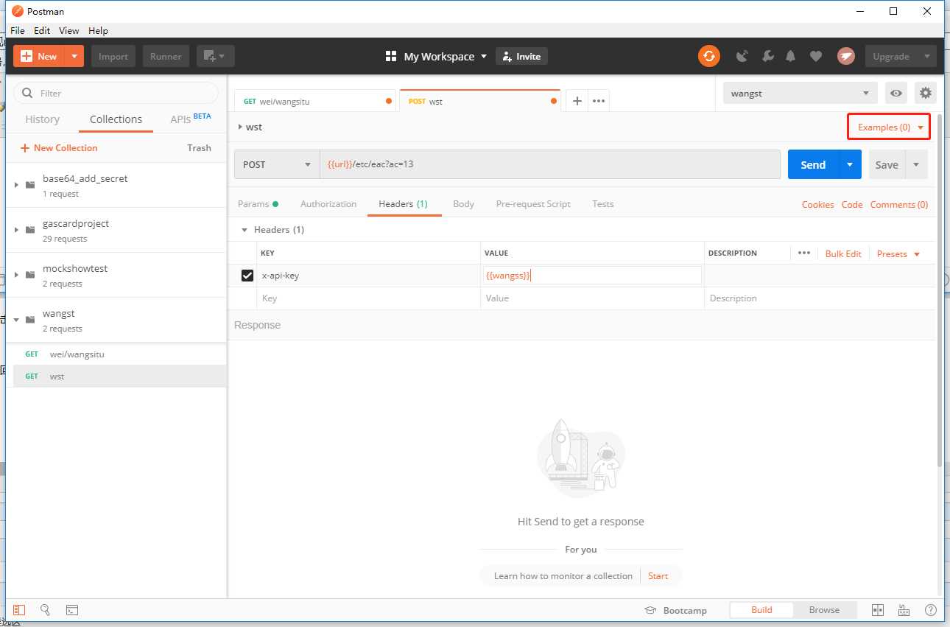Click the Send button
950x627 pixels.
click(813, 164)
